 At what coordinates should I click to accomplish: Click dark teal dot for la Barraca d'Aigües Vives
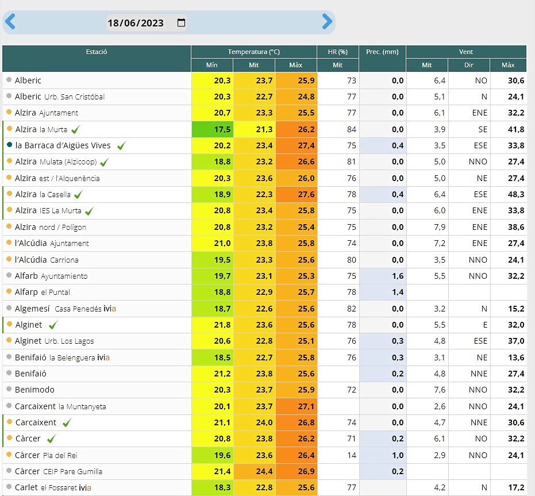click(x=10, y=145)
